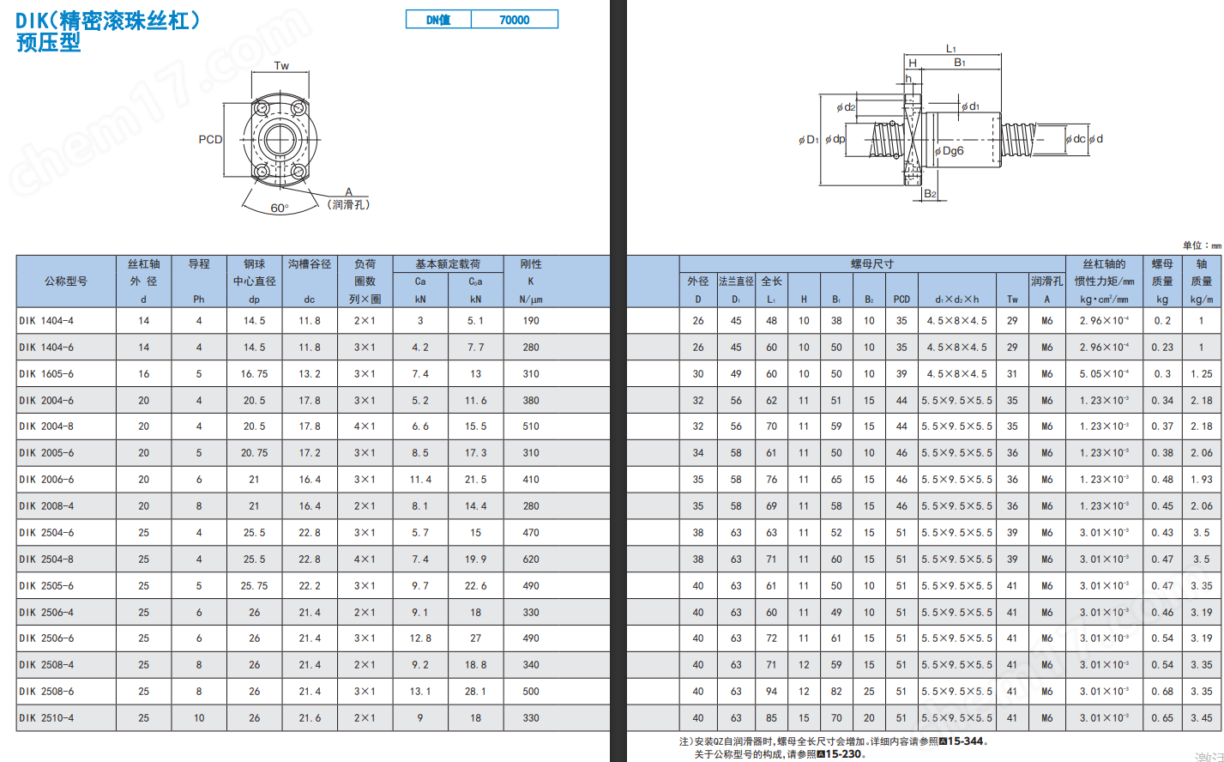
Task: Select model DIK 2504-8
Action: pyautogui.click(x=46, y=559)
